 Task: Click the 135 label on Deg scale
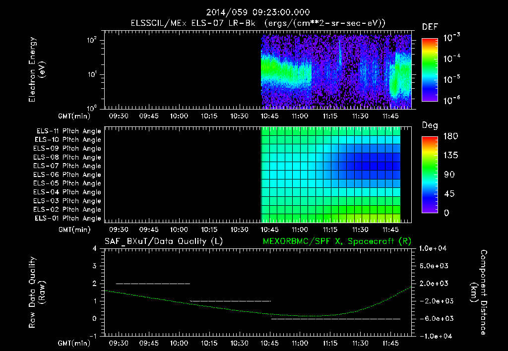click(450, 156)
